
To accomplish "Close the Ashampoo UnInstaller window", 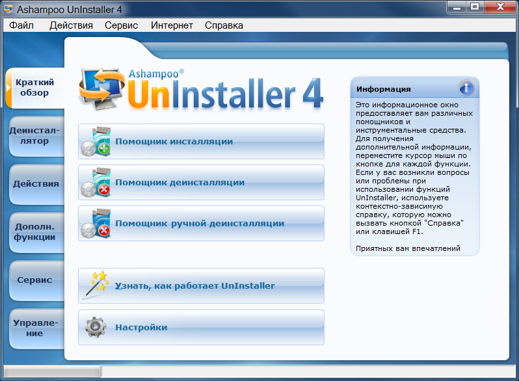I will pyautogui.click(x=500, y=7).
